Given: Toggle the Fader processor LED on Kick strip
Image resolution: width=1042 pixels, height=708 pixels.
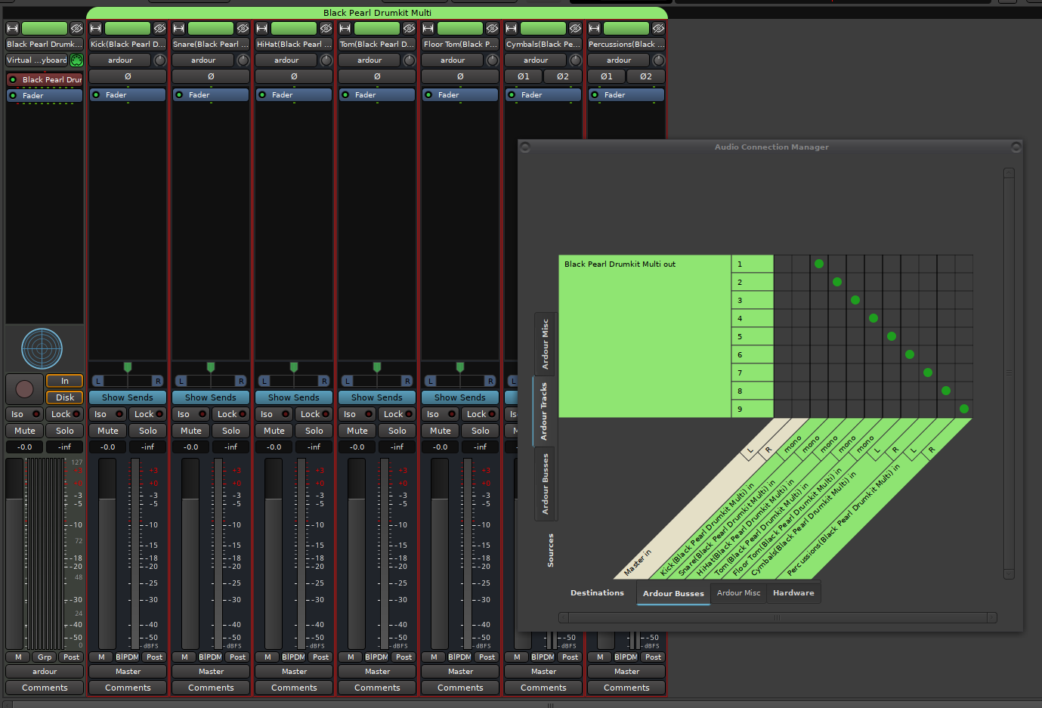Looking at the screenshot, I should coord(96,94).
